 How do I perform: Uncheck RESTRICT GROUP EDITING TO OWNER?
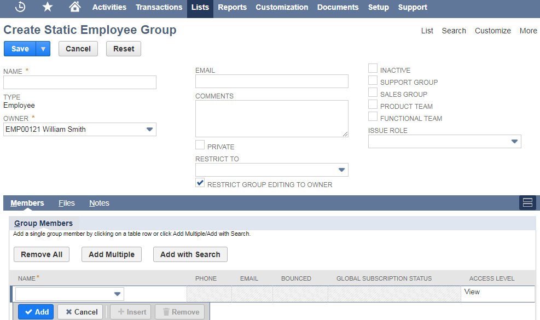[x=200, y=183]
